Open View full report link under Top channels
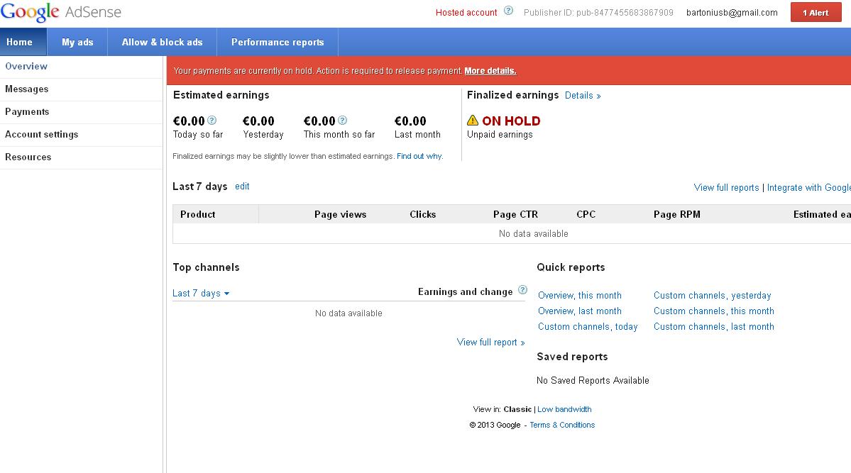 [490, 343]
